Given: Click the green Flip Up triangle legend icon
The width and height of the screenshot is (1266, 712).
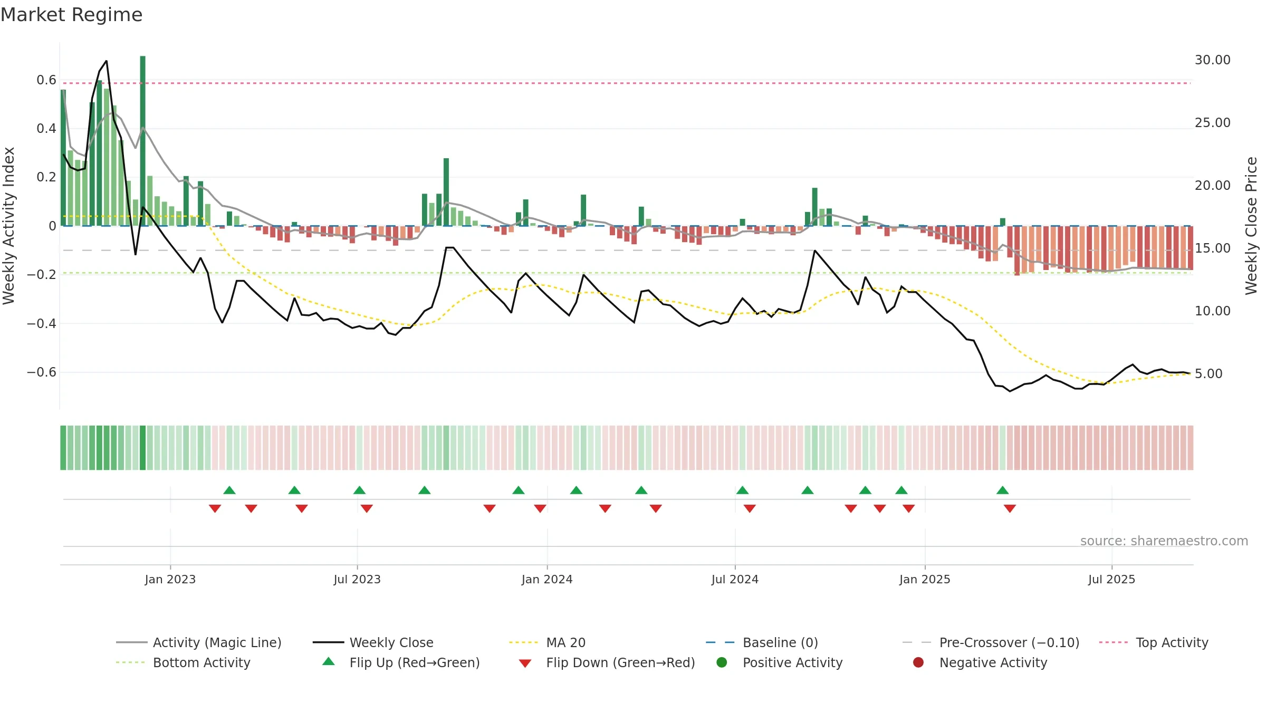Looking at the screenshot, I should click(x=329, y=661).
